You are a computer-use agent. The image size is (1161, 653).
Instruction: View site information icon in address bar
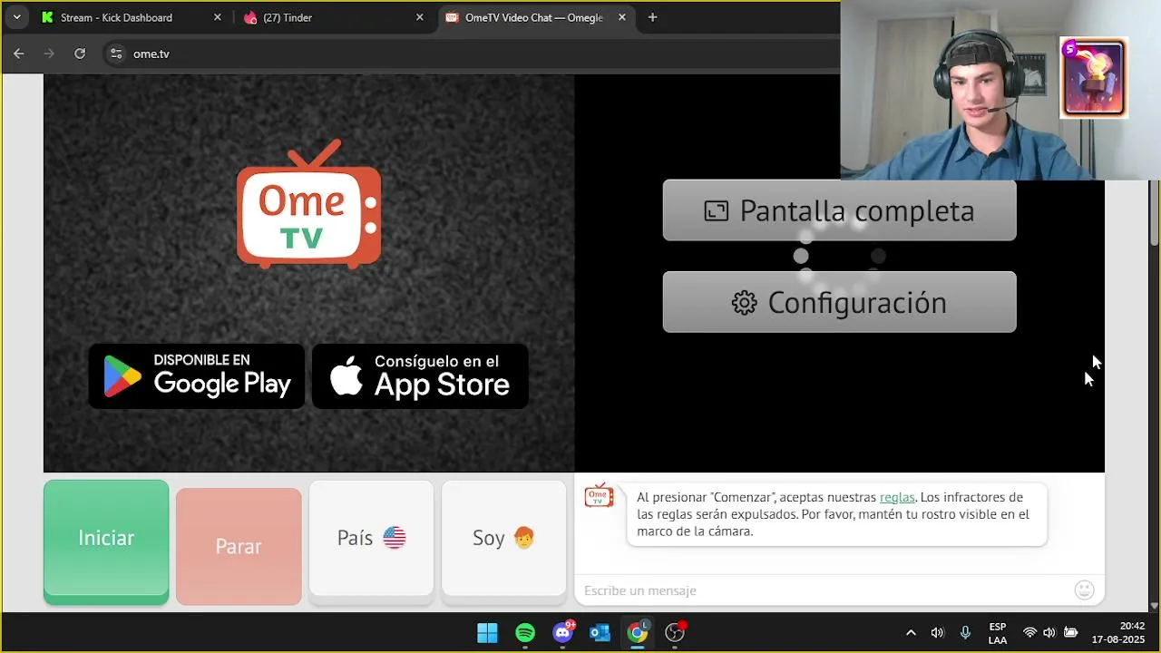[115, 54]
